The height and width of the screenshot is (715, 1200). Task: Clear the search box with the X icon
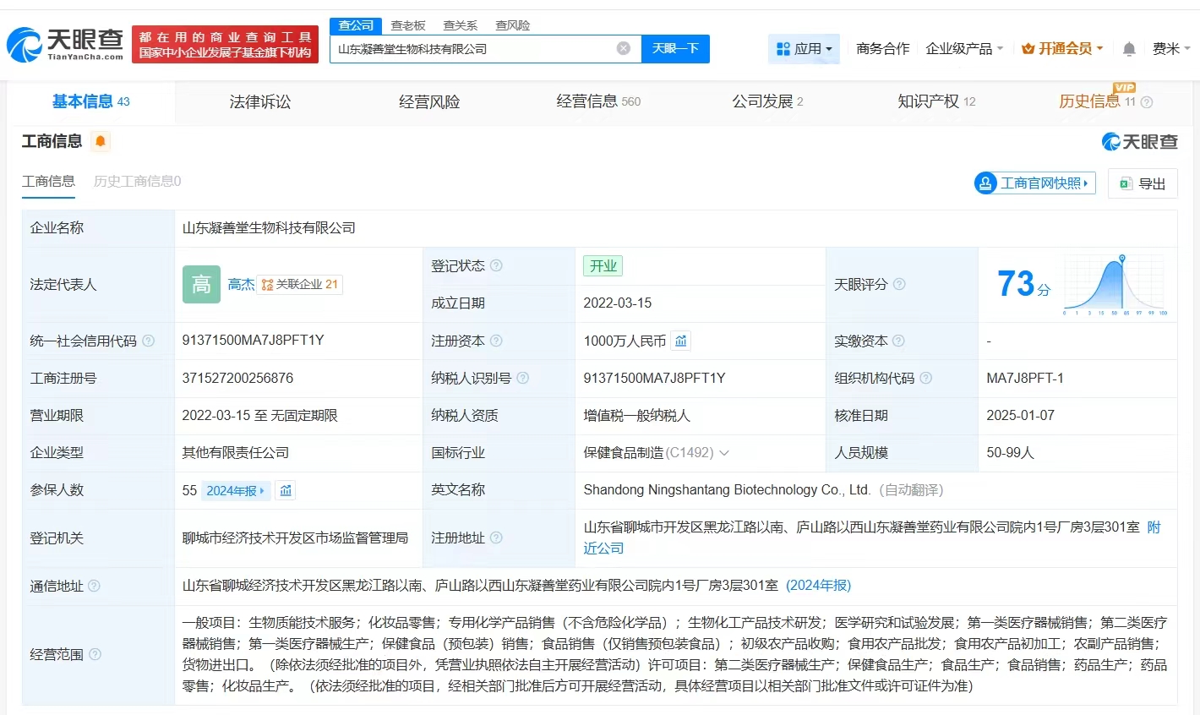point(624,48)
